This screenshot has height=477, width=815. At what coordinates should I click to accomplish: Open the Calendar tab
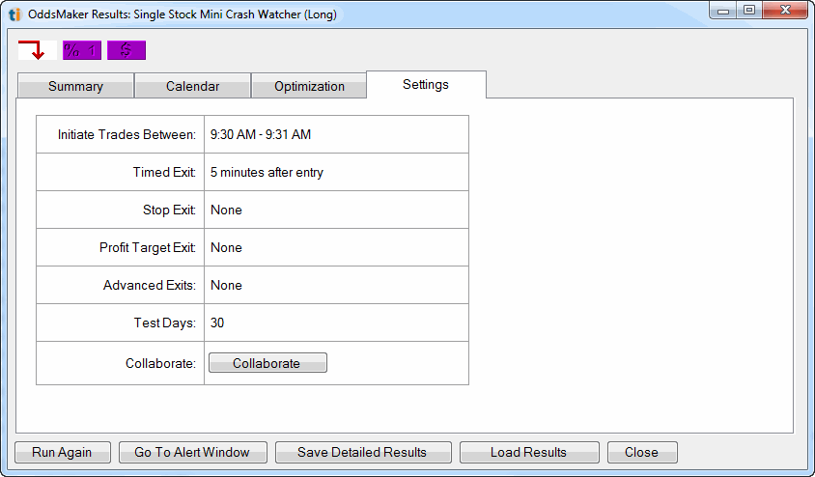point(192,86)
